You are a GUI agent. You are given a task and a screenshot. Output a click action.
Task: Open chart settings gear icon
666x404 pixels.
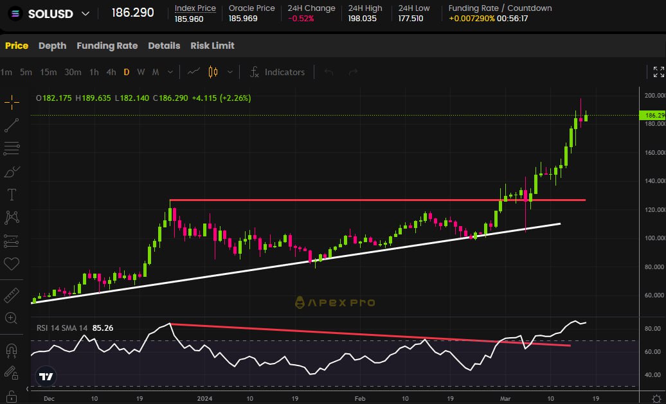click(x=656, y=398)
